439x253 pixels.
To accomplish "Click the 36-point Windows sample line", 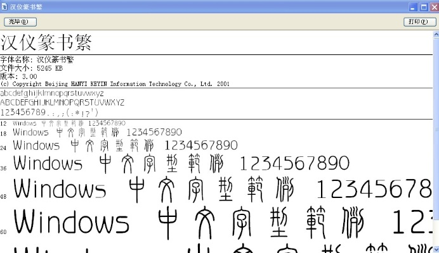I will (181, 164).
